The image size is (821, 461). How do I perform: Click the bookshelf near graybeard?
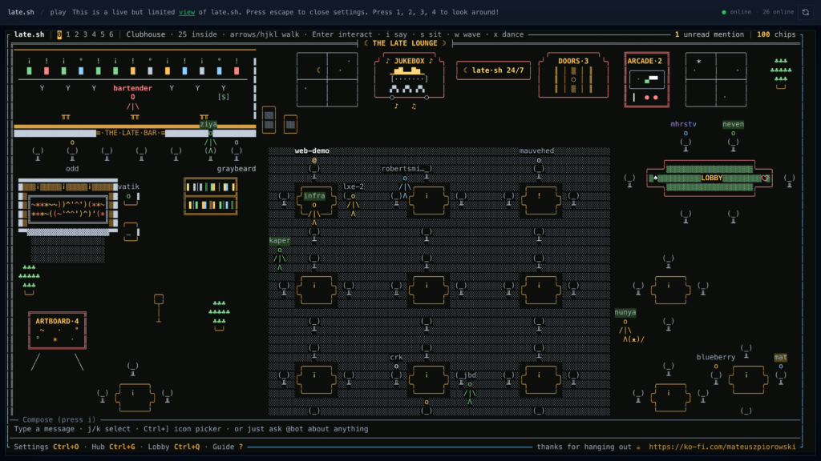pyautogui.click(x=211, y=196)
